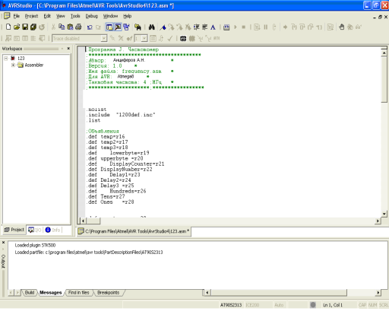389x321 pixels.
Task: Toggle the Output window toolbar button
Action: point(118,27)
